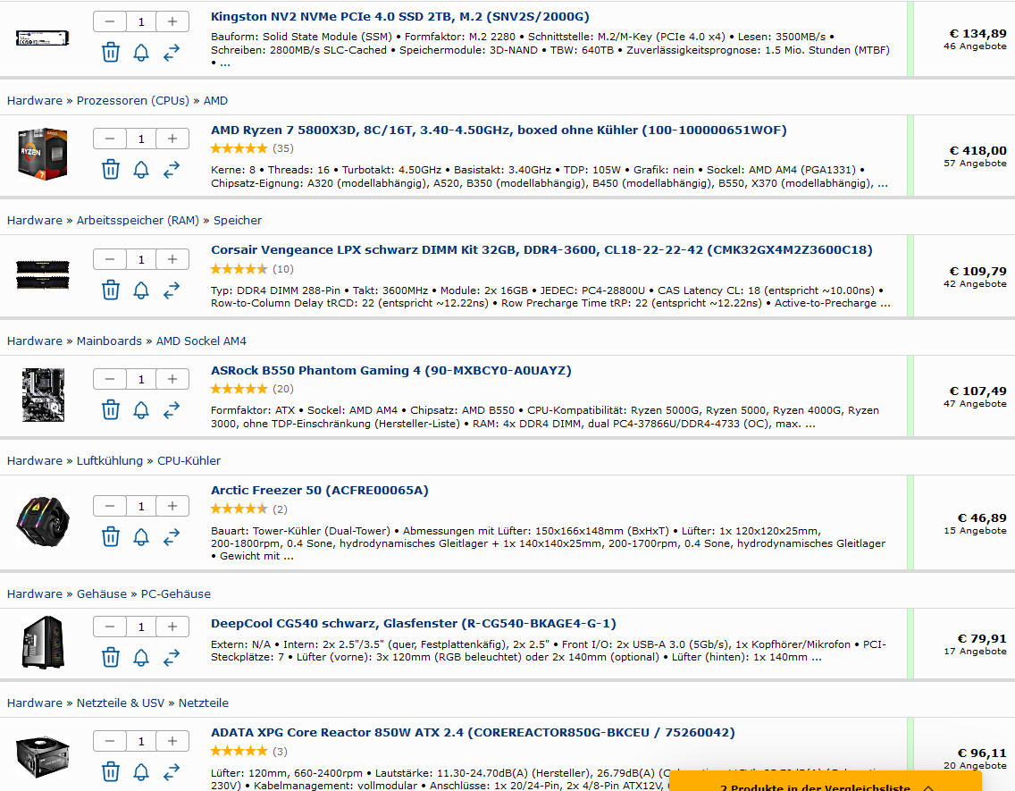The width and height of the screenshot is (1015, 791).
Task: Open ASRock B550 Phantom Gaming 4 product link
Action: [x=391, y=371]
